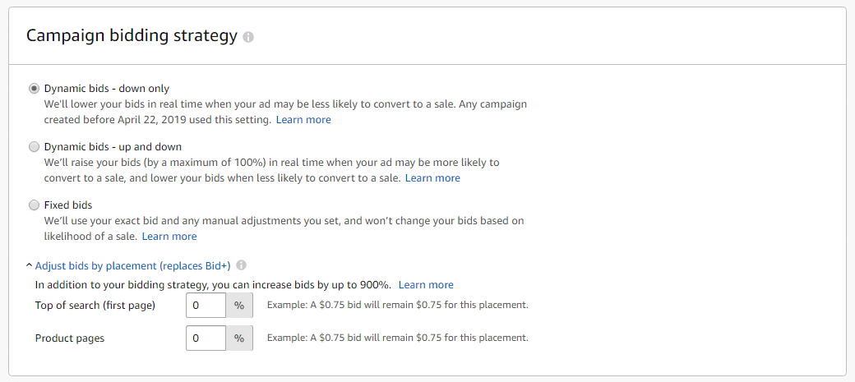
Task: Click the Top of search percentage input field
Action: pyautogui.click(x=206, y=305)
